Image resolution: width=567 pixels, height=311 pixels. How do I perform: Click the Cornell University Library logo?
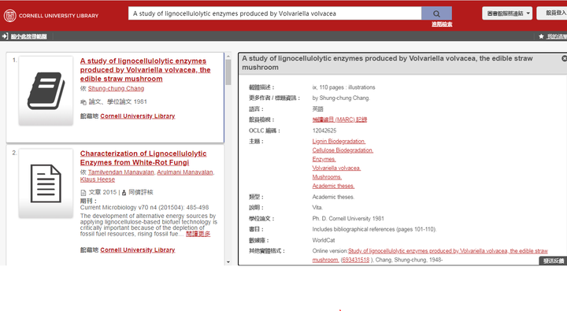tap(51, 16)
